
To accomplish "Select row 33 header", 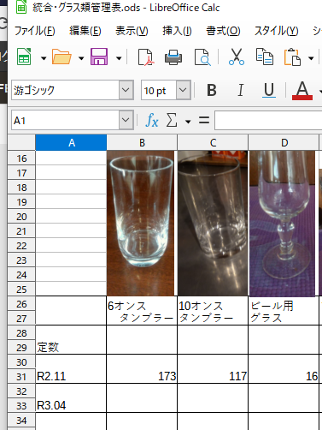I will pyautogui.click(x=21, y=406).
